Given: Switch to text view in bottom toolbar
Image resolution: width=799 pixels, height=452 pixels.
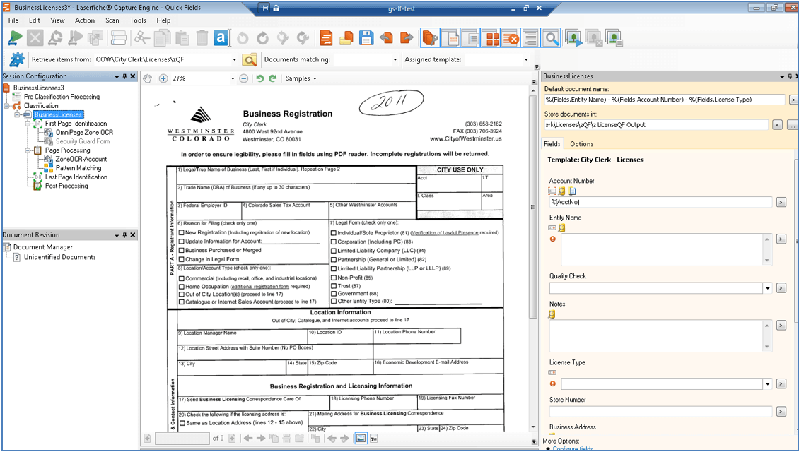Looking at the screenshot, I should (x=373, y=439).
